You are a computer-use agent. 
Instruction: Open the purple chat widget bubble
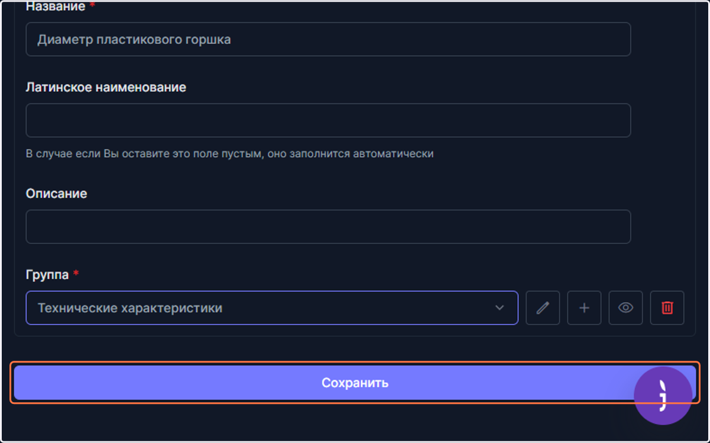(x=663, y=396)
